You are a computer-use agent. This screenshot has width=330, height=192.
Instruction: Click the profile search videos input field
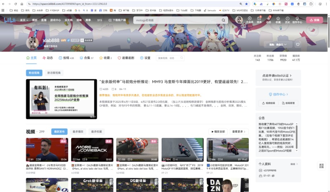170,58
